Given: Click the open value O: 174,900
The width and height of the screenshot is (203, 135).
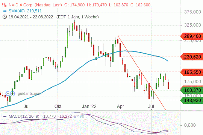Looking at the screenshot, I should click(x=74, y=5).
